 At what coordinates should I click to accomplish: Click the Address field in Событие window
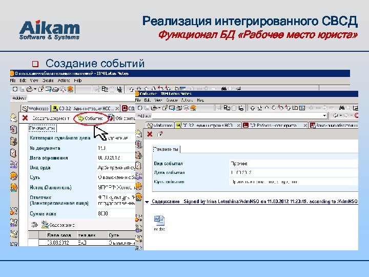pyautogui.click(x=239, y=115)
